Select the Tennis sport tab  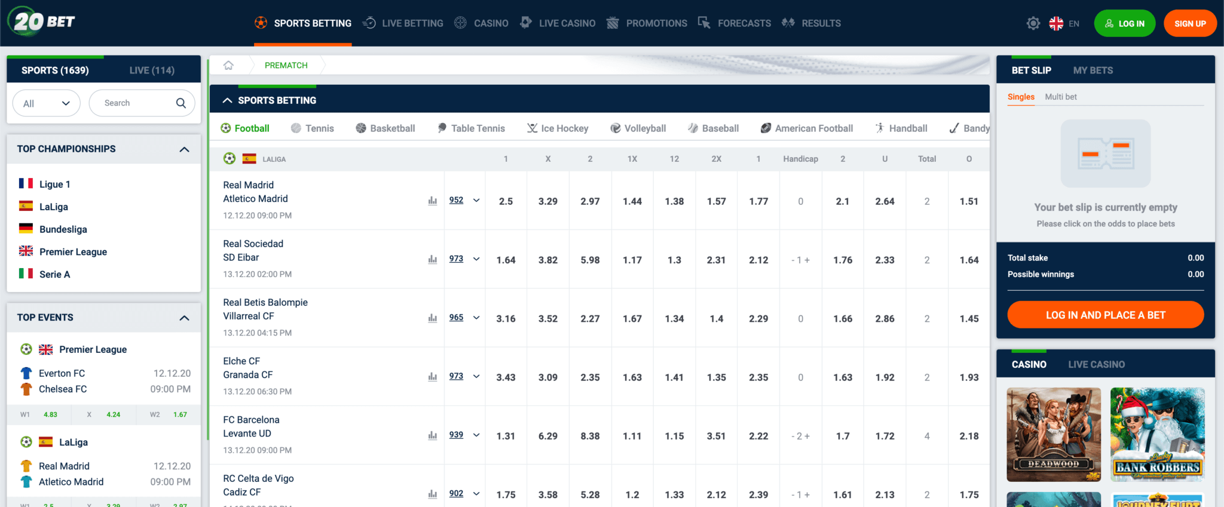tap(313, 128)
